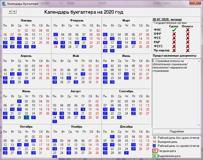Image resolution: width=203 pixels, height=160 pixels.
Task: Click the ФНС Сдача green checkmark icon
Action: pyautogui.click(x=174, y=30)
